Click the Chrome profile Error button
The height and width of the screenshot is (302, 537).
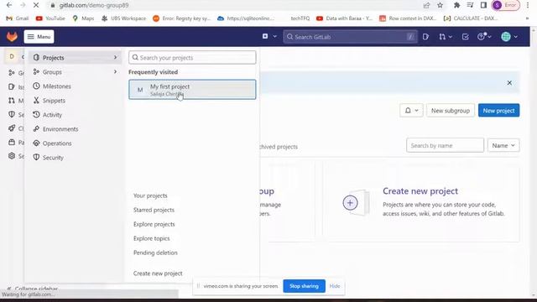tap(506, 5)
